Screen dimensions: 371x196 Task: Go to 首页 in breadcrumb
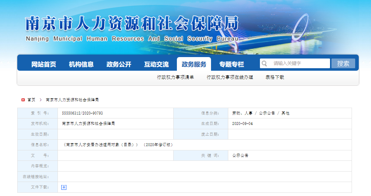point(31,100)
